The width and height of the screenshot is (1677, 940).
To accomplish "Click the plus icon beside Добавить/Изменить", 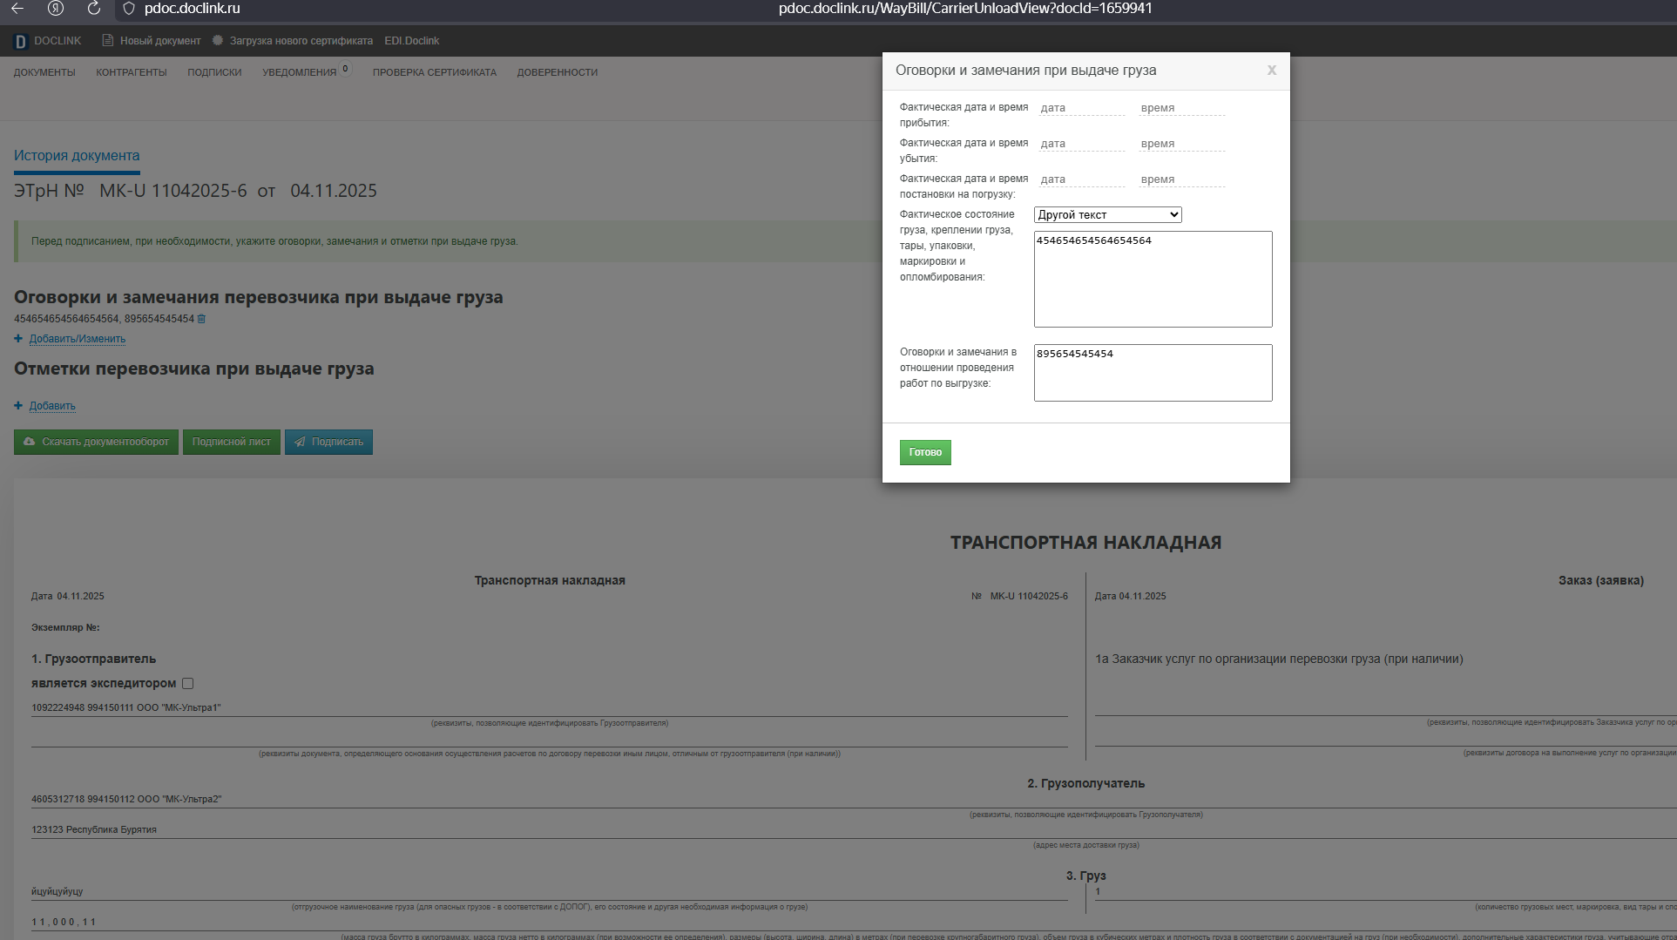I will (x=18, y=339).
